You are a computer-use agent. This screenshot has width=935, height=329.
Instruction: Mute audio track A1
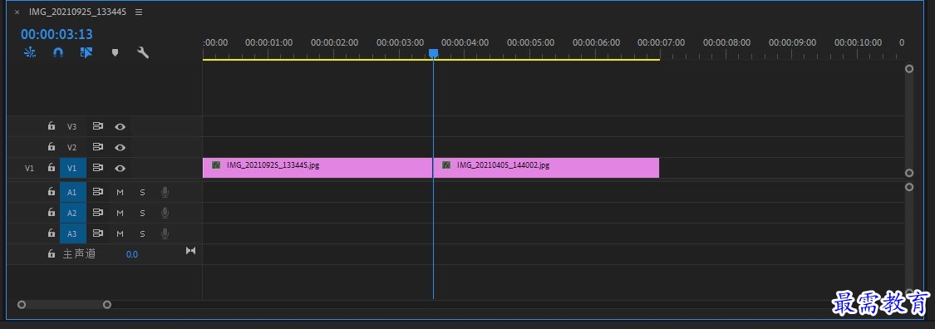[x=120, y=193]
